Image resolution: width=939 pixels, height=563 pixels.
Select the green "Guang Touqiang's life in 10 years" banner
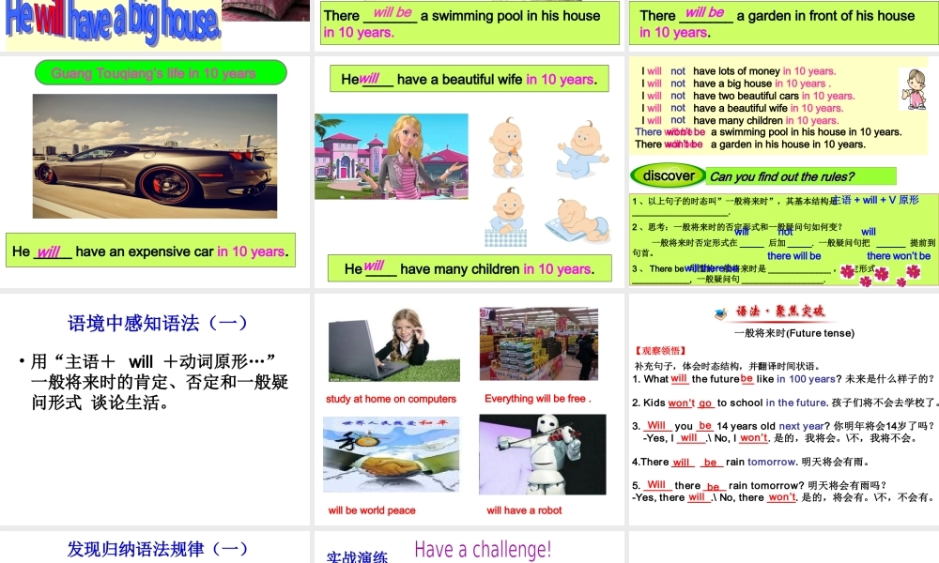click(161, 73)
